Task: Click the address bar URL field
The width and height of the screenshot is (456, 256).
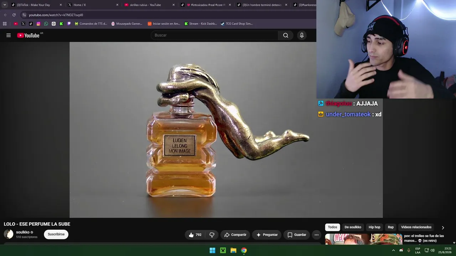Action: point(167,15)
